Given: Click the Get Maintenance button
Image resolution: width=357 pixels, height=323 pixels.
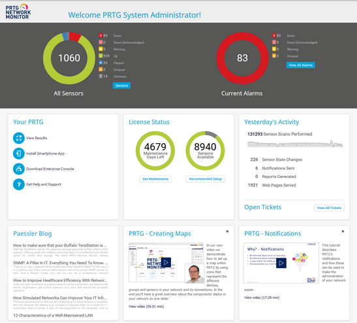Looking at the screenshot, I should (155, 179).
